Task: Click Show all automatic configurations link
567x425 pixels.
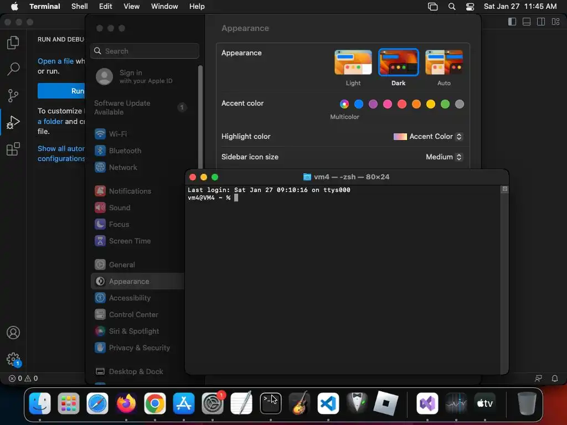Action: [x=61, y=154]
